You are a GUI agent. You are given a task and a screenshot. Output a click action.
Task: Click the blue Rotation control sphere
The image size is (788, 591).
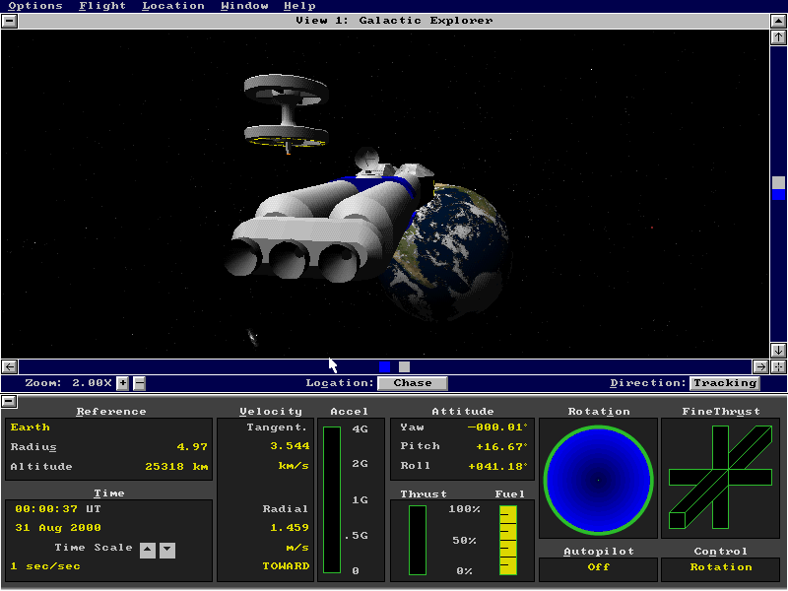(x=598, y=480)
